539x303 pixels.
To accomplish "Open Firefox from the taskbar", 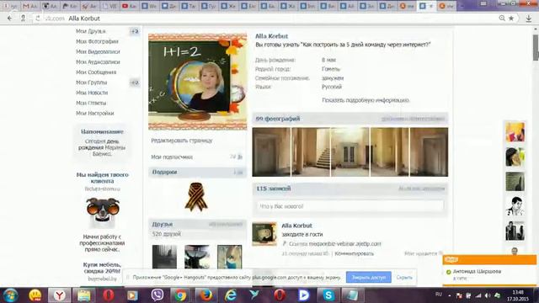I will coord(205,295).
